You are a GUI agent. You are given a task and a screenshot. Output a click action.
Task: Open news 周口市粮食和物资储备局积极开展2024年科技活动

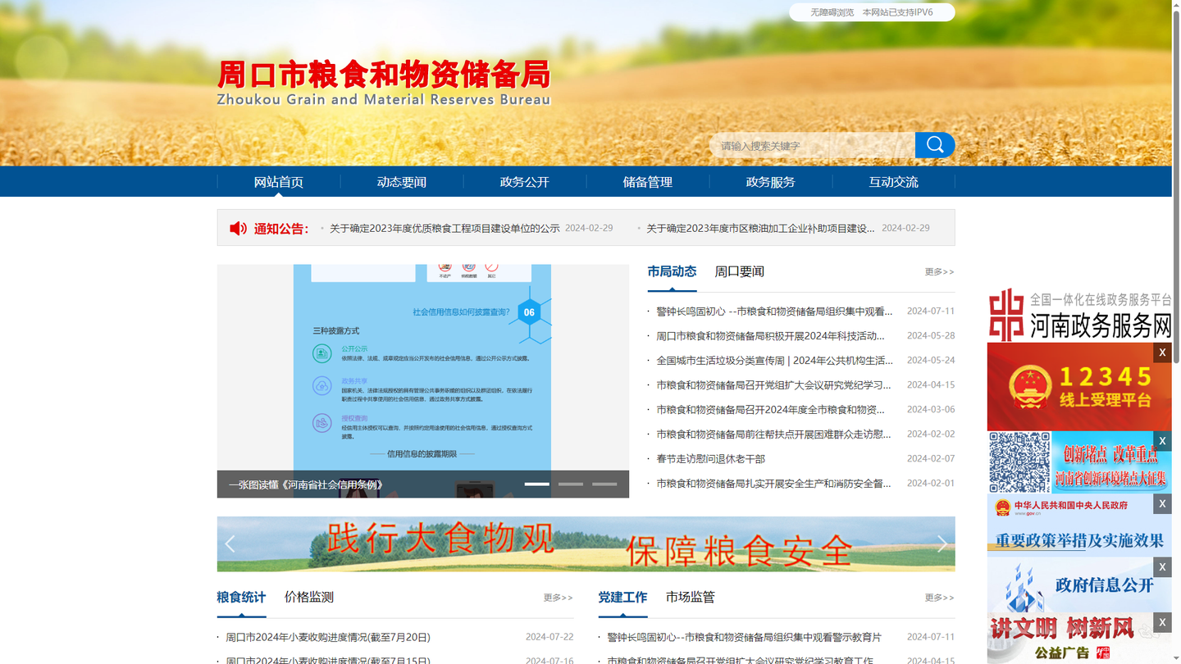pyautogui.click(x=770, y=336)
